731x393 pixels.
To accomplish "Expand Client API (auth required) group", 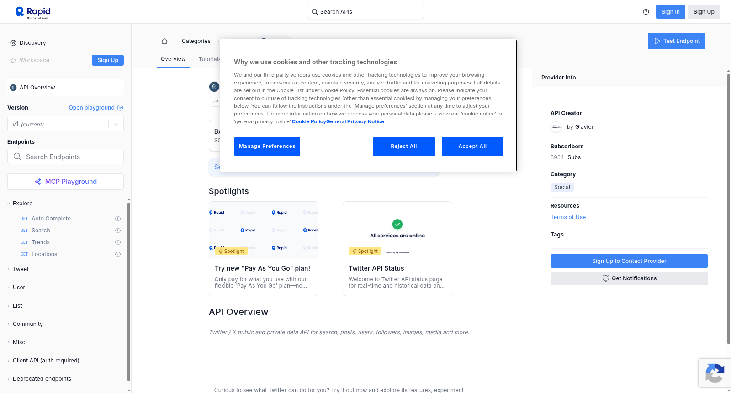I will coord(46,361).
